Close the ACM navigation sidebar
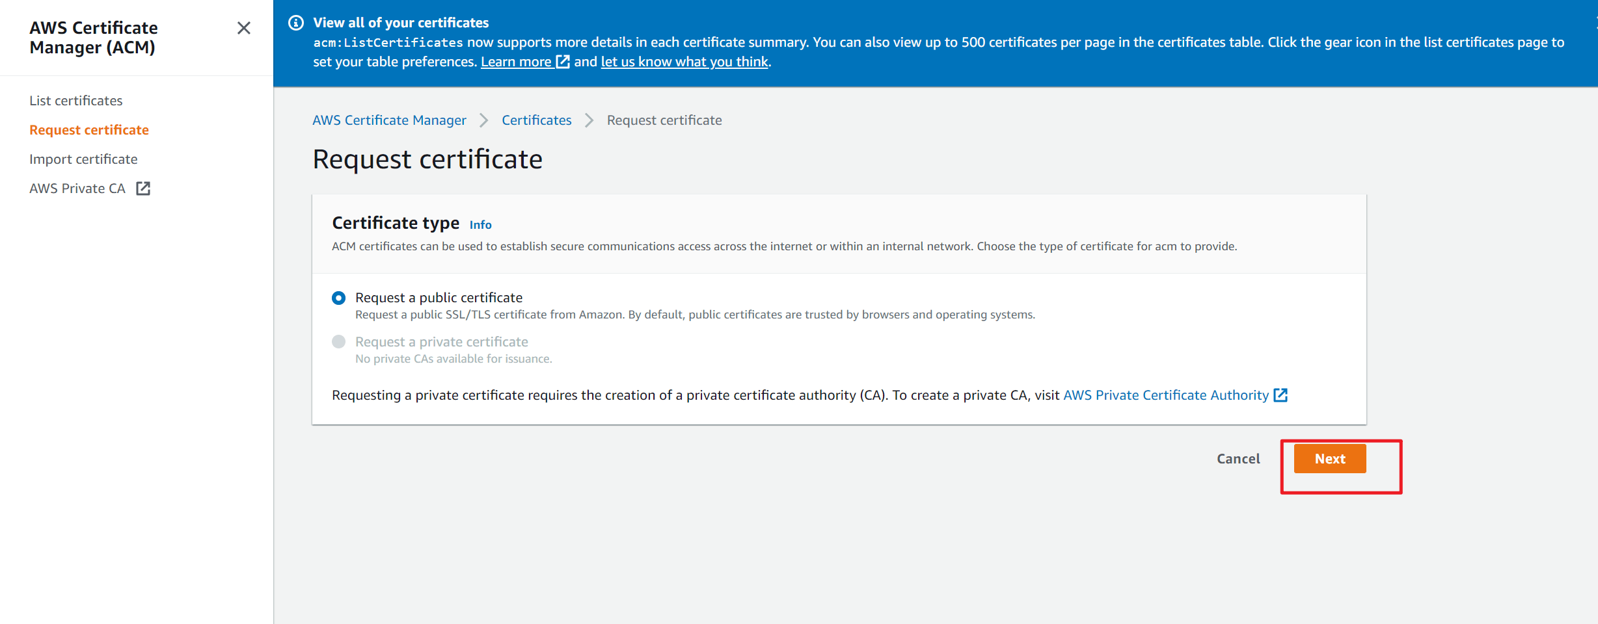 coord(244,28)
